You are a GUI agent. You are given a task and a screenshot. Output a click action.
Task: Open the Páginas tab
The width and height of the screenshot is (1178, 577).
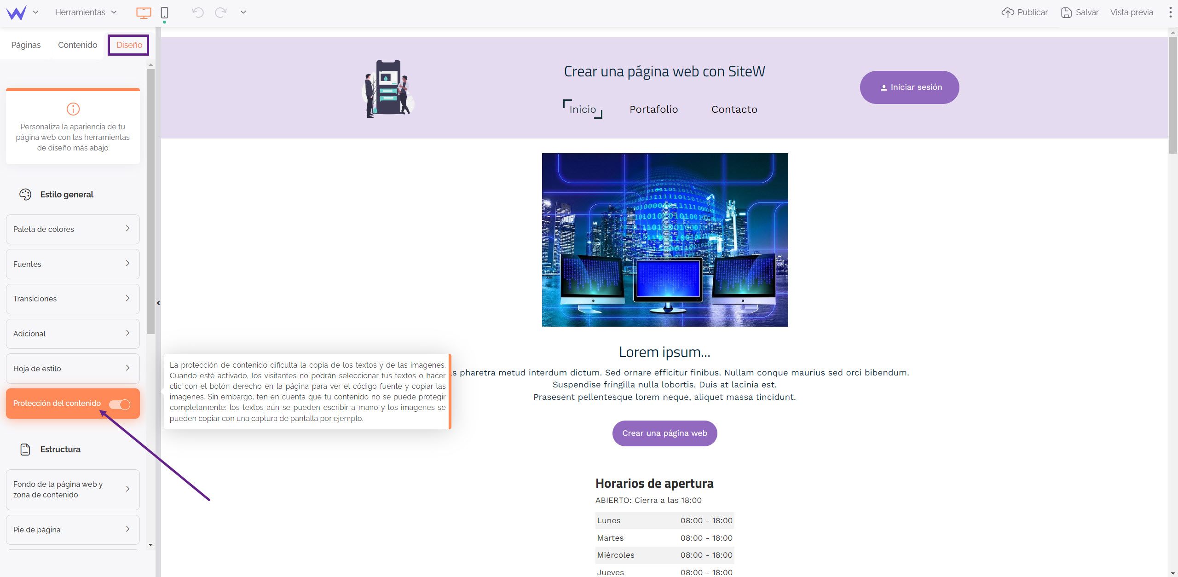(x=26, y=45)
